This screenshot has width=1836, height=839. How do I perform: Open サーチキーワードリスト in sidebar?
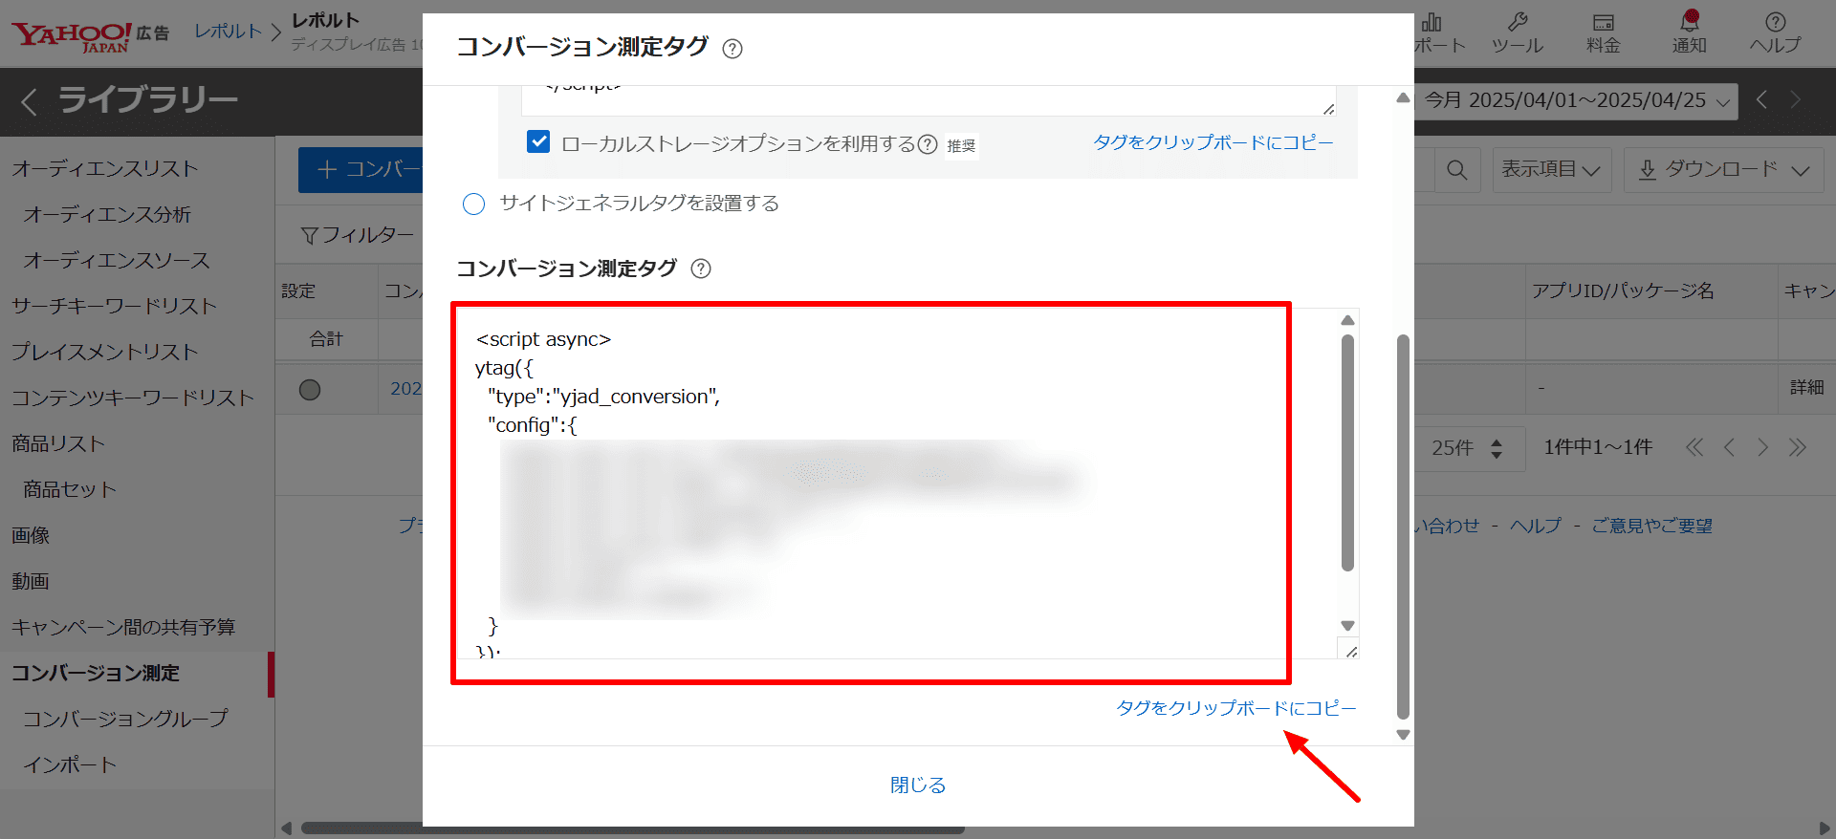[115, 307]
